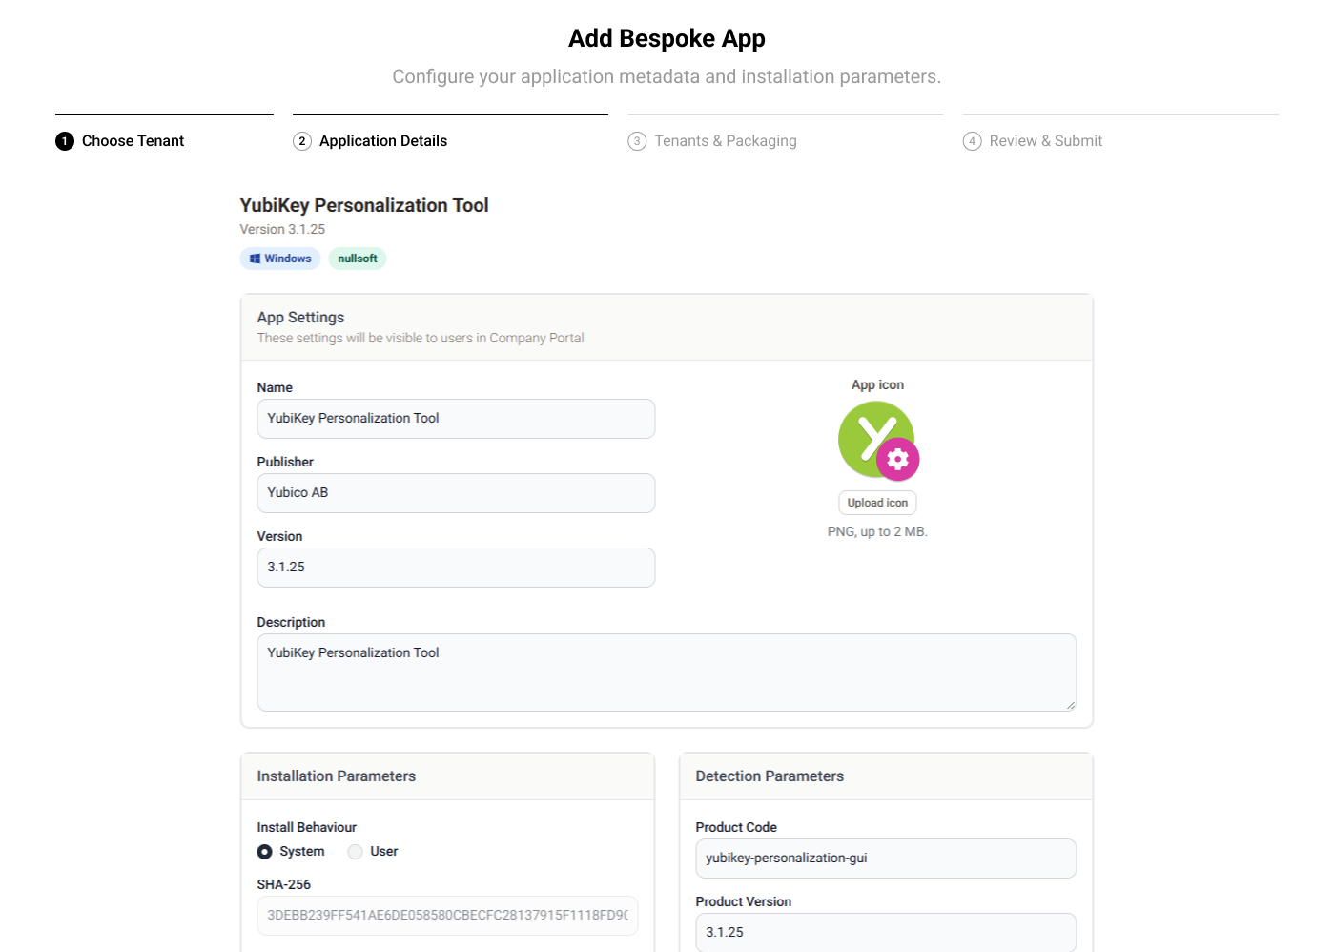Click the 'YubiKey Personalization Tool' title heading
Image resolution: width=1334 pixels, height=952 pixels.
pyautogui.click(x=364, y=205)
